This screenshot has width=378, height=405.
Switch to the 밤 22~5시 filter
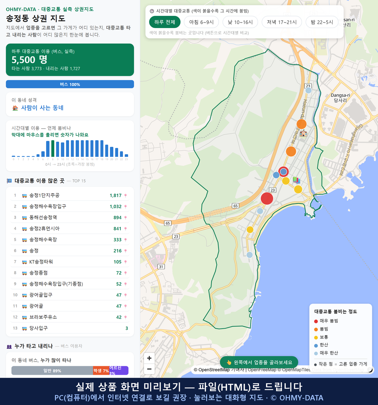[x=322, y=22]
